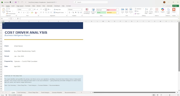This screenshot has width=180, height=96.
Task: Expand the Fill options dropdown
Action: 139,11
